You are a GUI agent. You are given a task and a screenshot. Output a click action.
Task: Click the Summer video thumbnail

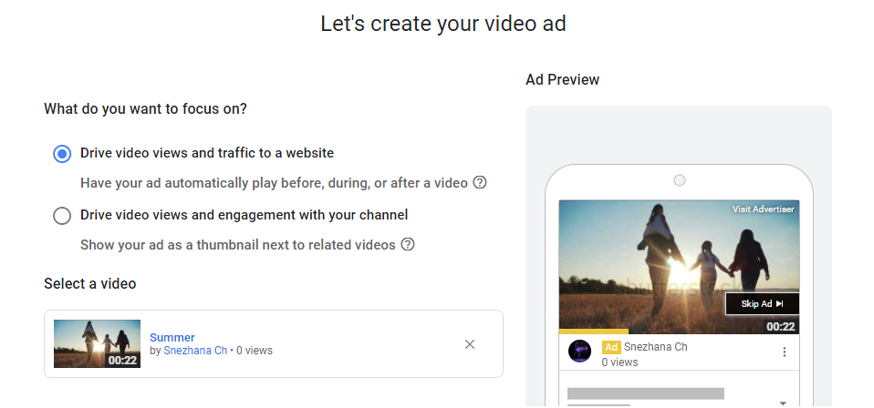[97, 344]
